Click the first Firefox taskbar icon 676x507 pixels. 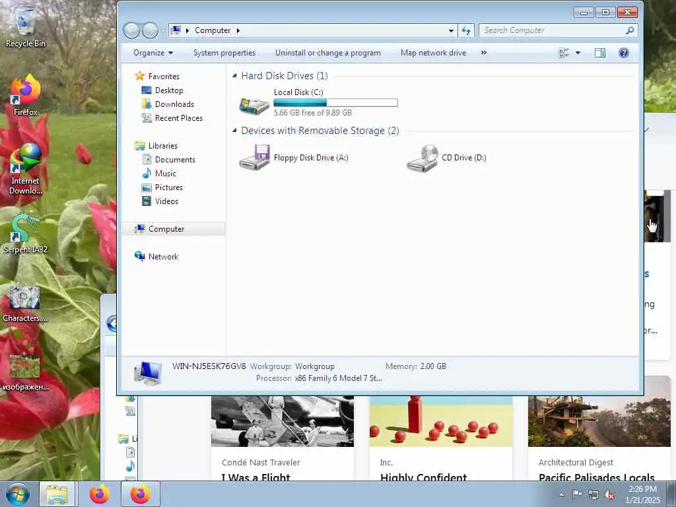click(x=99, y=494)
